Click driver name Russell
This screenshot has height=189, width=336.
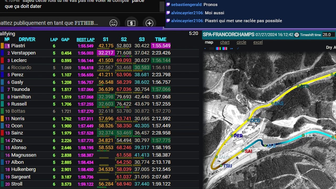click(x=19, y=104)
